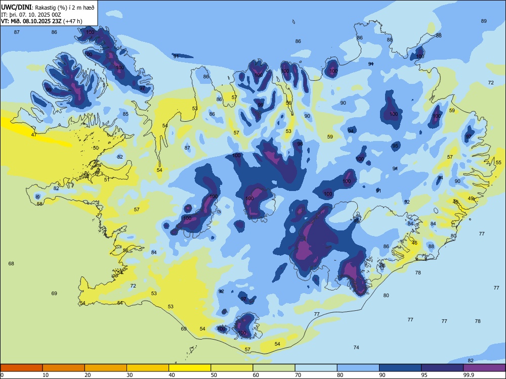Click the 20–30 amber legend swatch
Viewport: 506px width, 379px height.
tap(106, 368)
